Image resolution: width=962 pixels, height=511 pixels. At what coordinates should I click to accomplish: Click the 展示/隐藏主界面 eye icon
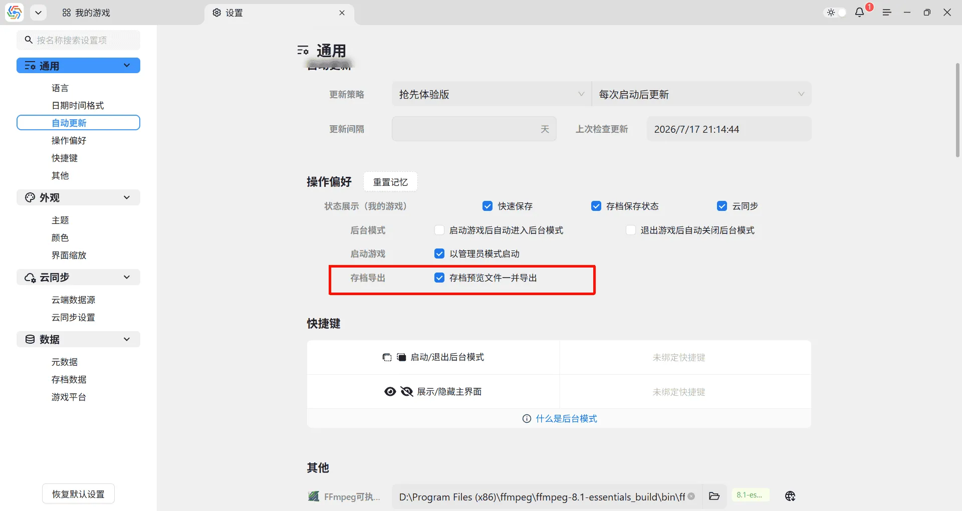pyautogui.click(x=390, y=392)
